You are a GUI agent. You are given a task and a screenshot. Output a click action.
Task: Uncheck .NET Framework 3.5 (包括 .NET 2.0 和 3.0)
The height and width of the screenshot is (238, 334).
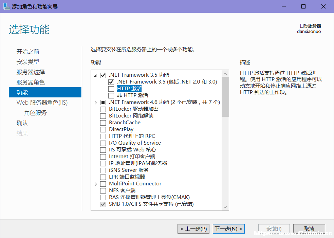pos(111,82)
